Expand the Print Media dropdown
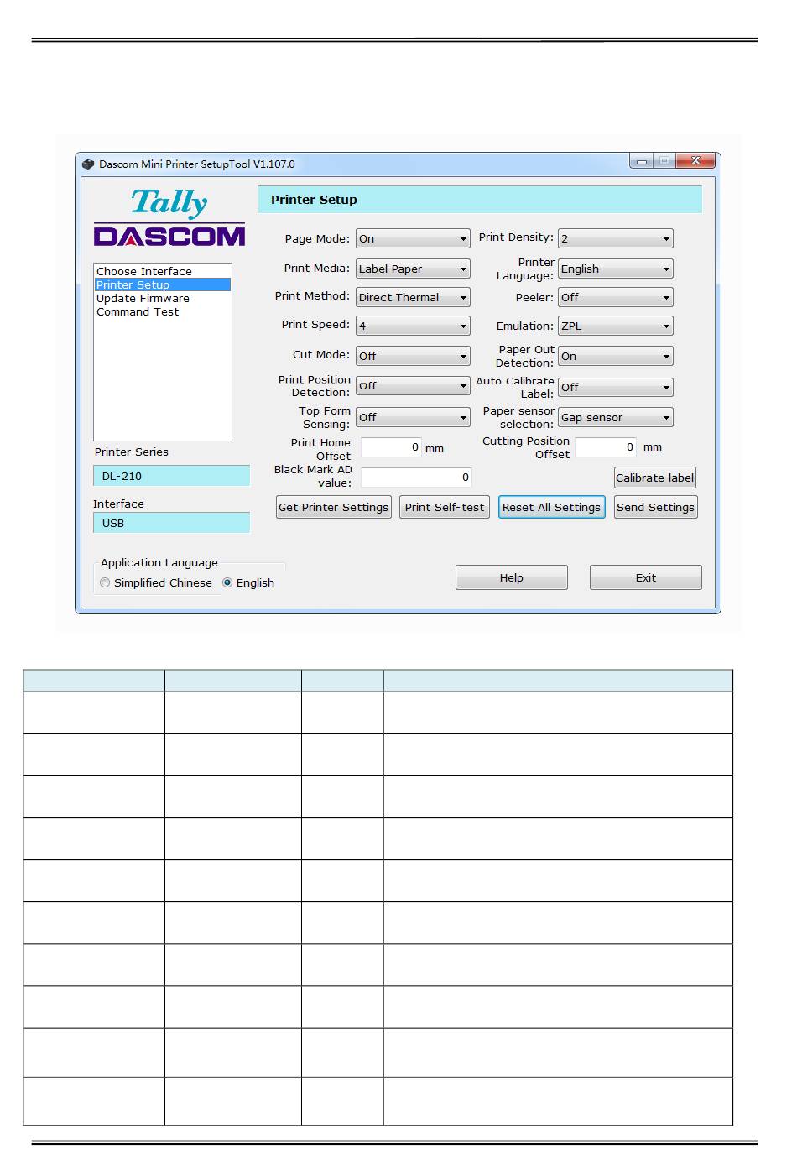 412,269
